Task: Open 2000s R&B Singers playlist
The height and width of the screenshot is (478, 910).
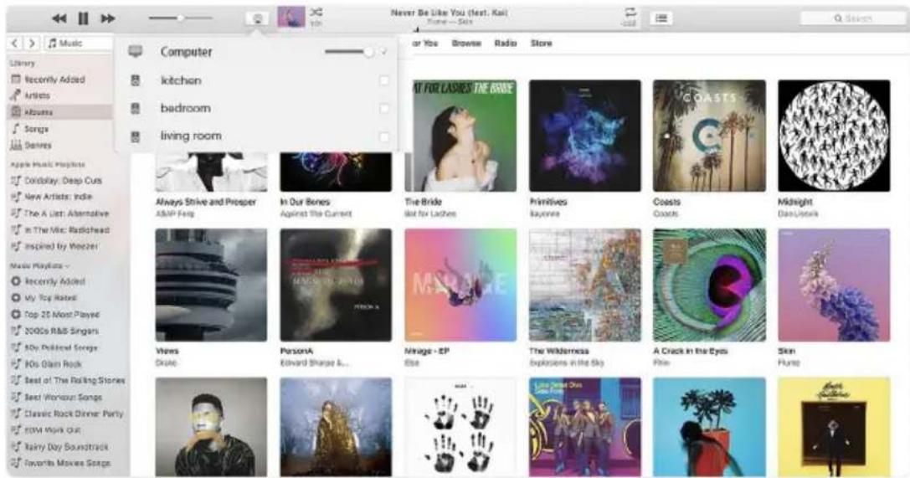Action: click(x=61, y=332)
